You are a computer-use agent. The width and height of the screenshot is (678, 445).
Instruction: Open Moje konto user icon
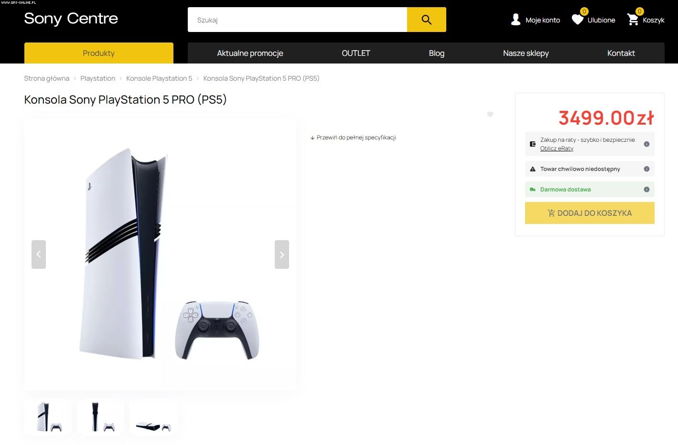(x=516, y=20)
